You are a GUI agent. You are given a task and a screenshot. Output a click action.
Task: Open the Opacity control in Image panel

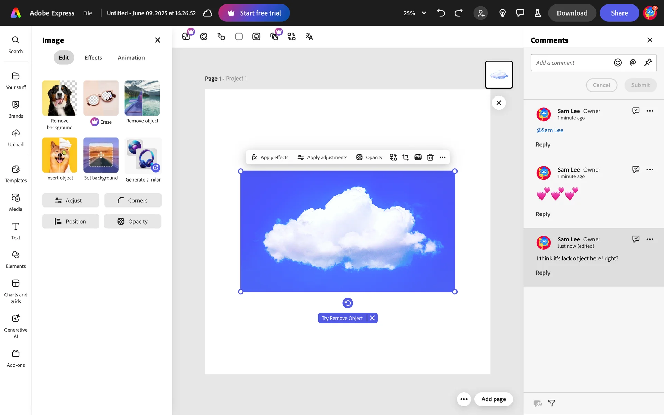click(133, 221)
